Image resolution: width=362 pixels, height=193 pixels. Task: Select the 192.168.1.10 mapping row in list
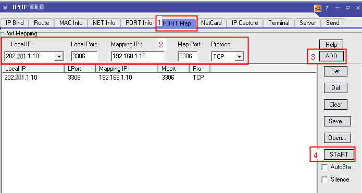(159, 77)
